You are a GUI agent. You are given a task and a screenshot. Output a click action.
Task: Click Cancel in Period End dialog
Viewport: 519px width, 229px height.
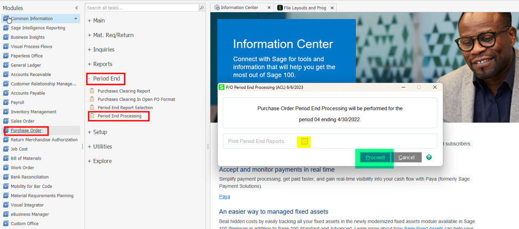pyautogui.click(x=407, y=157)
